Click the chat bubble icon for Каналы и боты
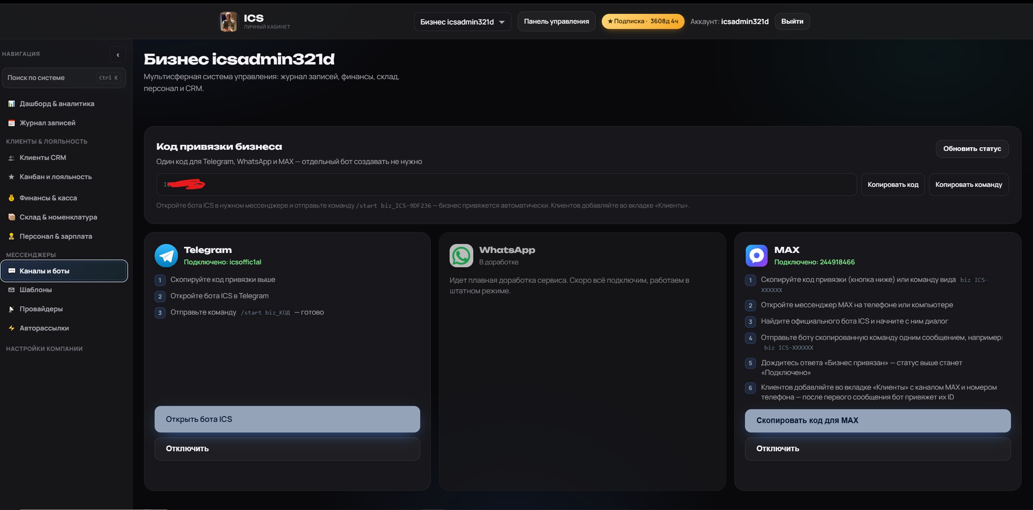This screenshot has height=510, width=1033. click(11, 271)
